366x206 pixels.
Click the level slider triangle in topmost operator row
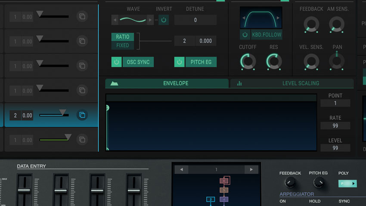[40, 14]
